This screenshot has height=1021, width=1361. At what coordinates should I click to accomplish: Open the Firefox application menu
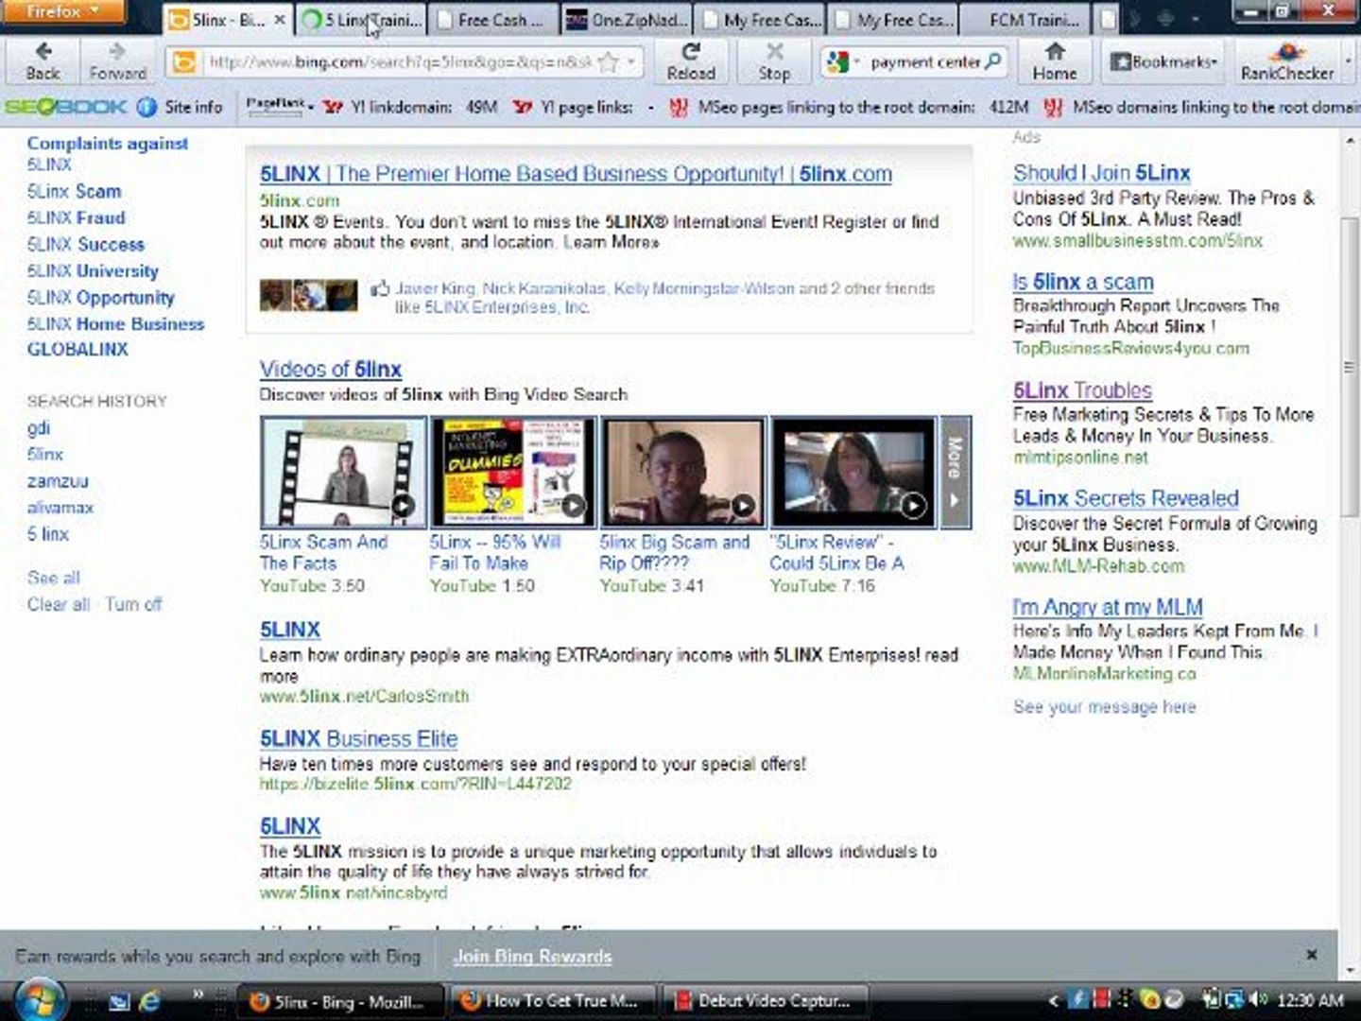62,12
